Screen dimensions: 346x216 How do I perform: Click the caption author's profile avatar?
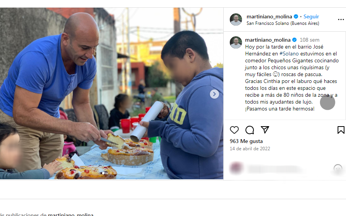(236, 42)
